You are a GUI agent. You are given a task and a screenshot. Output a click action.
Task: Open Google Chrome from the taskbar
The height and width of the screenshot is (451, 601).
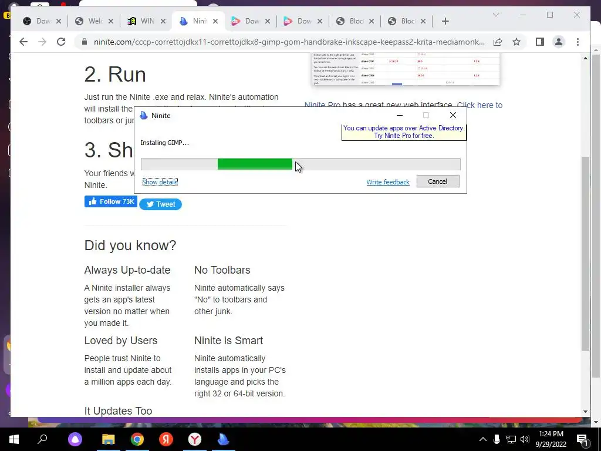[x=137, y=439]
